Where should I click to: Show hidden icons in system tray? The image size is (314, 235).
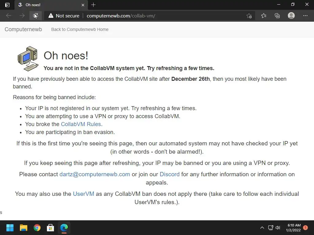pyautogui.click(x=262, y=228)
